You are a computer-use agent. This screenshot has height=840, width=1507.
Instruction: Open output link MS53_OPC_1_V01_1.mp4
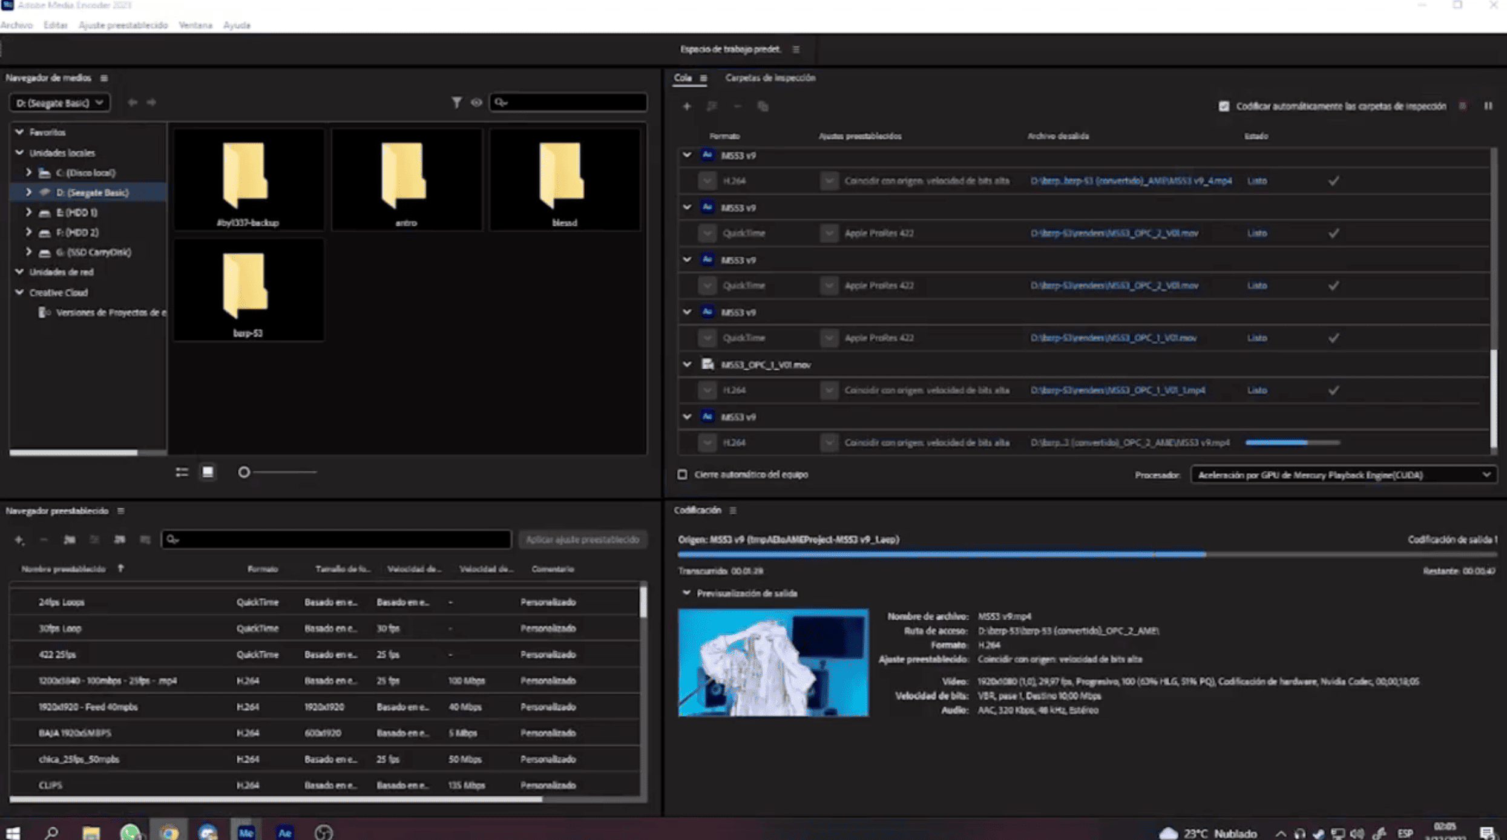(1117, 390)
